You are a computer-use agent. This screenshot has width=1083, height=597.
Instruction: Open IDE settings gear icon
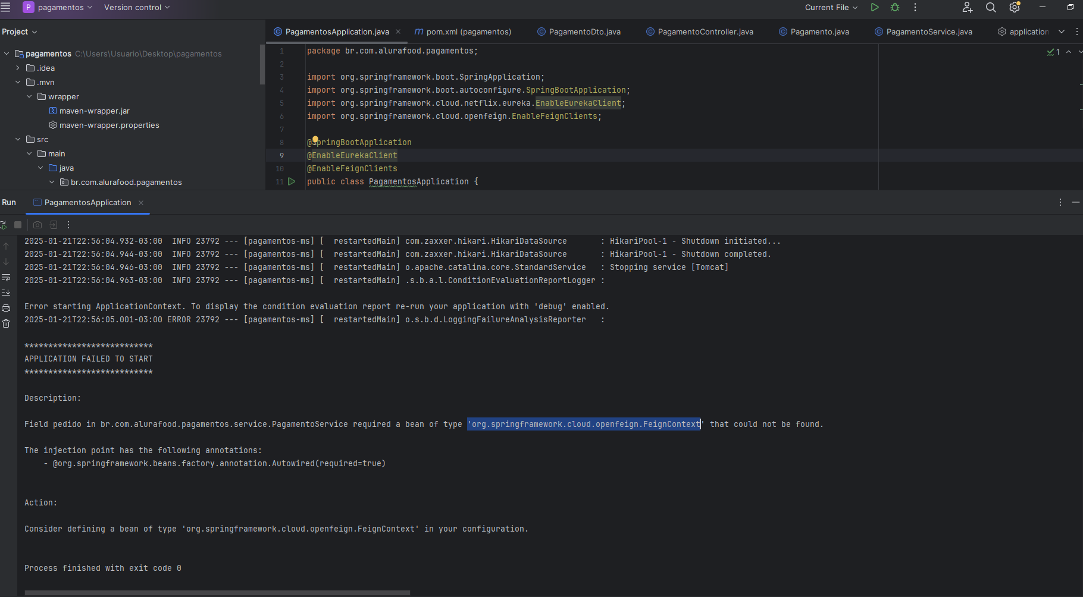[1015, 7]
